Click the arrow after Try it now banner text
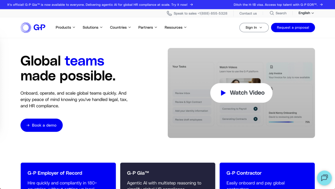Screen dimensions: 335x189 (191, 5)
